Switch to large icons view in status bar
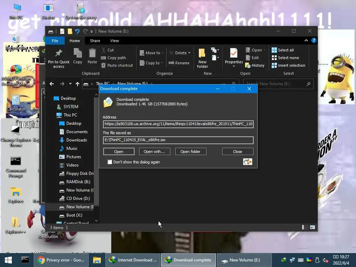Screen dimensions: 356x267 pyautogui.click(x=313, y=227)
